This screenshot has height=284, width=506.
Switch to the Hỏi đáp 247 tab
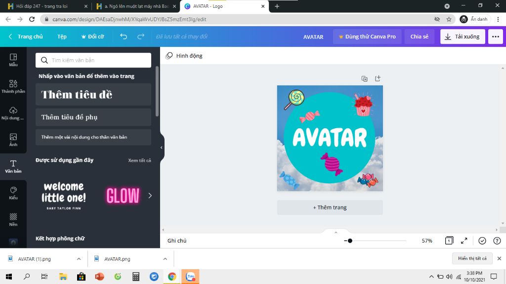(x=42, y=6)
